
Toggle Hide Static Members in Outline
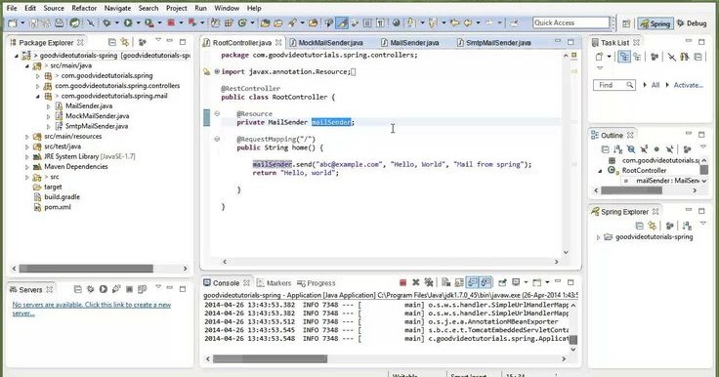[x=644, y=149]
